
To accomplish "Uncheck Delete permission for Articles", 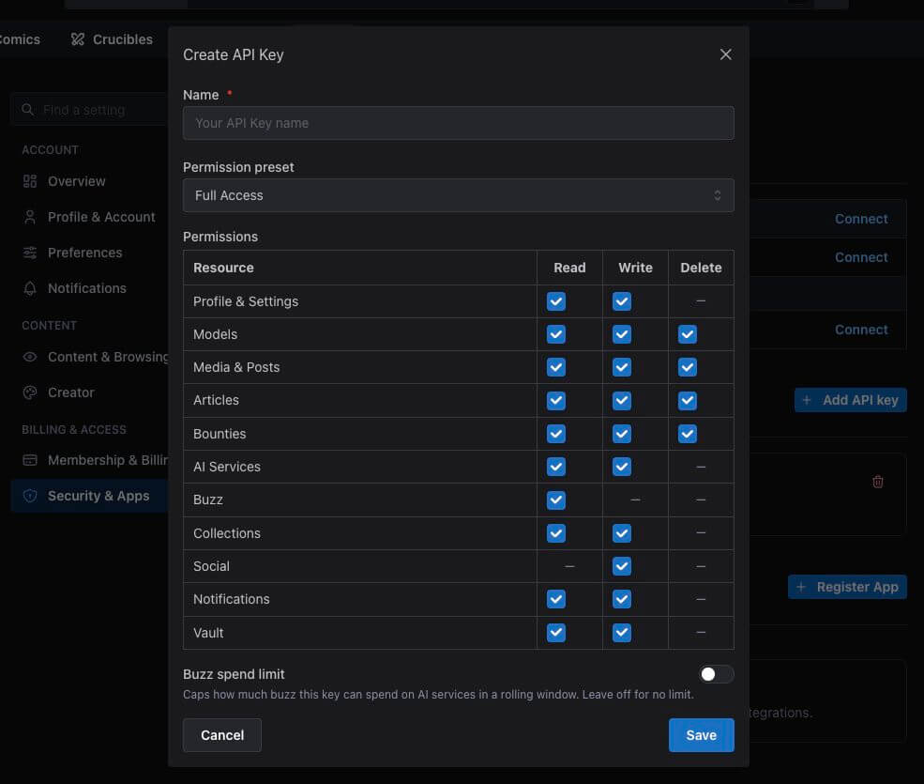I will 687,401.
